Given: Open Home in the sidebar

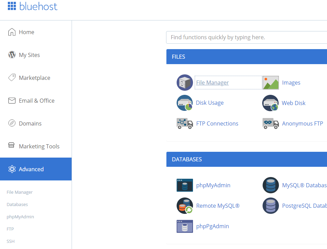Looking at the screenshot, I should pos(27,32).
